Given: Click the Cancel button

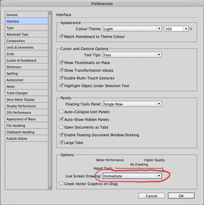Looking at the screenshot, I should 152,196.
